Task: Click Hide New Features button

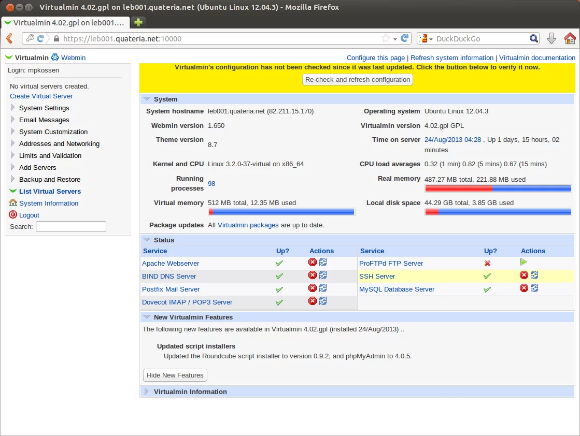Action: (175, 375)
